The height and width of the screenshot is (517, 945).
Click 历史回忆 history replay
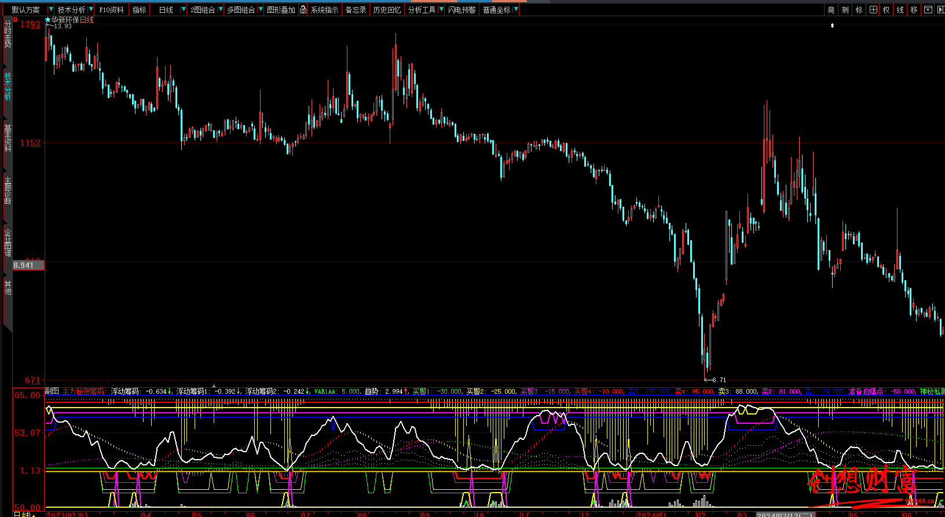(387, 10)
